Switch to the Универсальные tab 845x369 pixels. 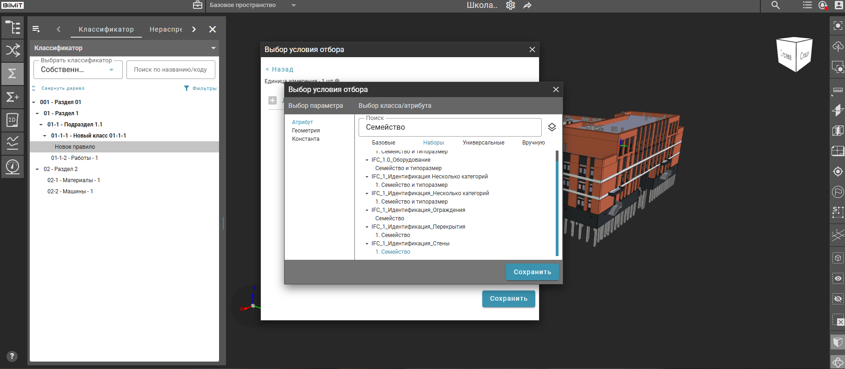(x=483, y=143)
